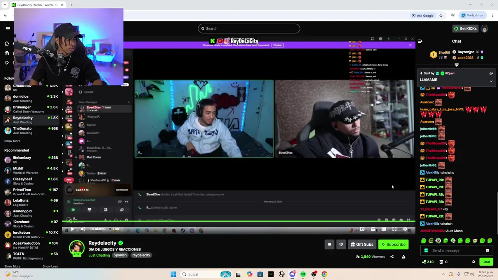Screen dimensions: 498x280
Task: Click Ask Google in address bar
Action: click(x=423, y=16)
